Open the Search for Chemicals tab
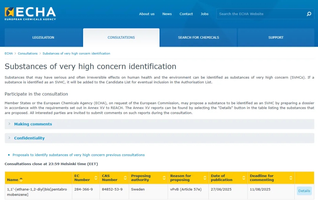Viewport: 318px width, 204px height. [x=198, y=37]
